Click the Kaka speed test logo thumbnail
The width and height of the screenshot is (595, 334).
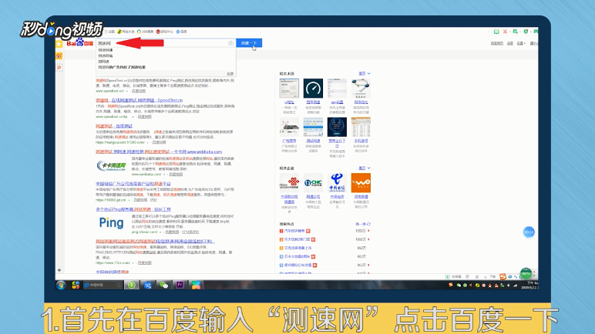tap(111, 165)
